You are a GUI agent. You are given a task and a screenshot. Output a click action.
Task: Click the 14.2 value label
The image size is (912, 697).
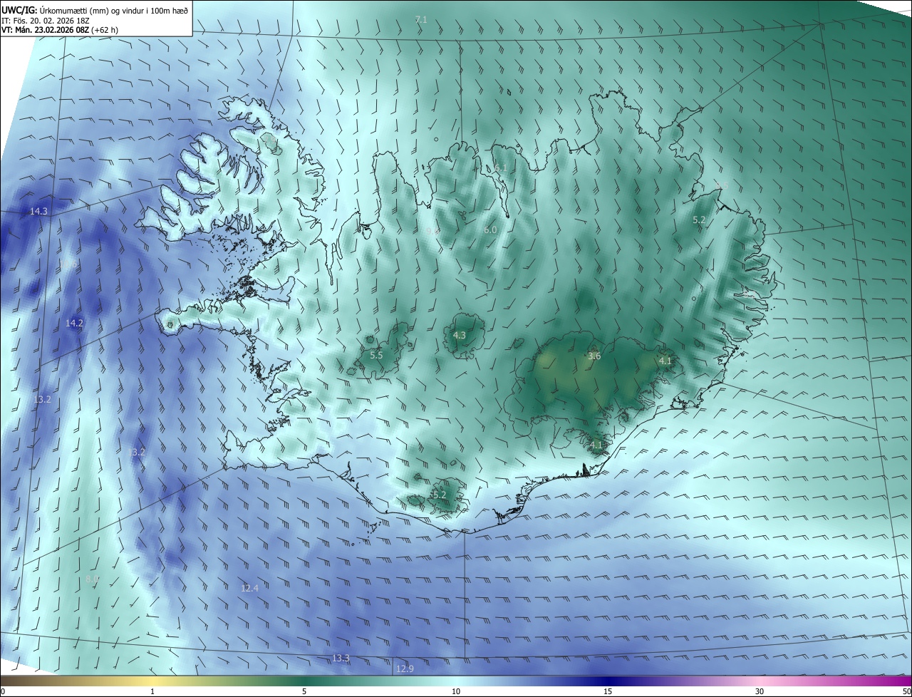pos(74,323)
